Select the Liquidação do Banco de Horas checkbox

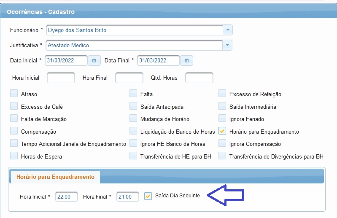tap(133, 131)
